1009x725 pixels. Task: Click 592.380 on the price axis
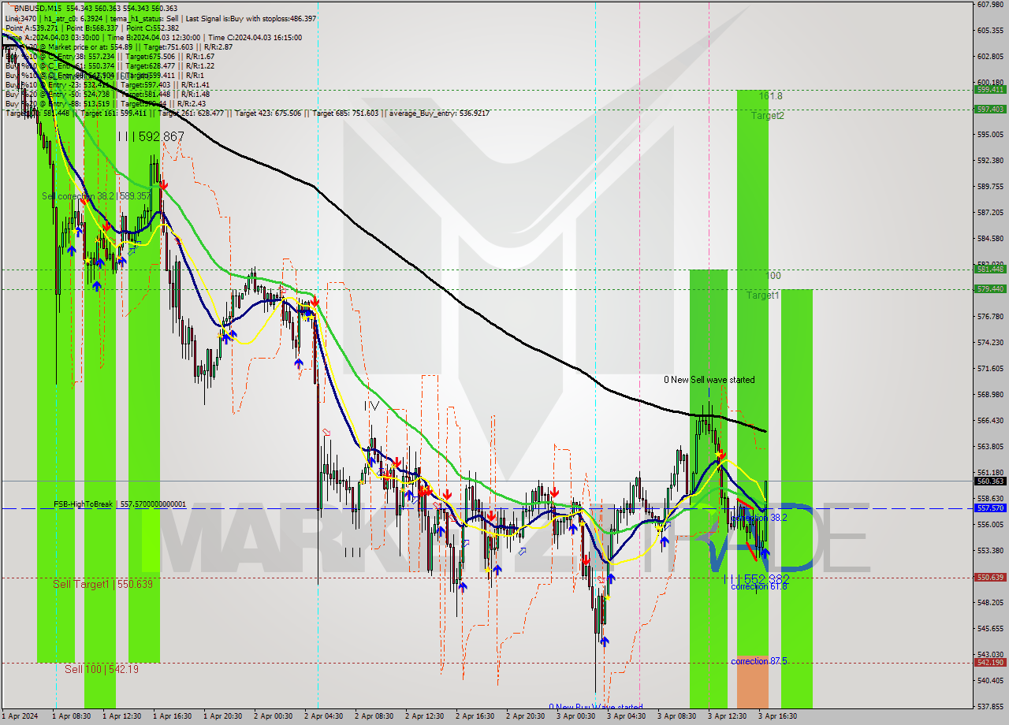pyautogui.click(x=990, y=161)
